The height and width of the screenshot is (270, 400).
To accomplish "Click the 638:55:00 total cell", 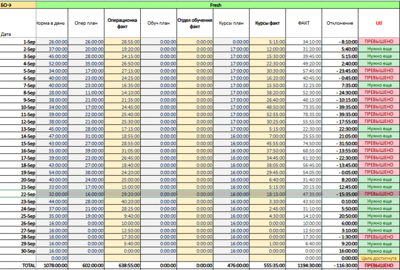I will coord(122,265).
